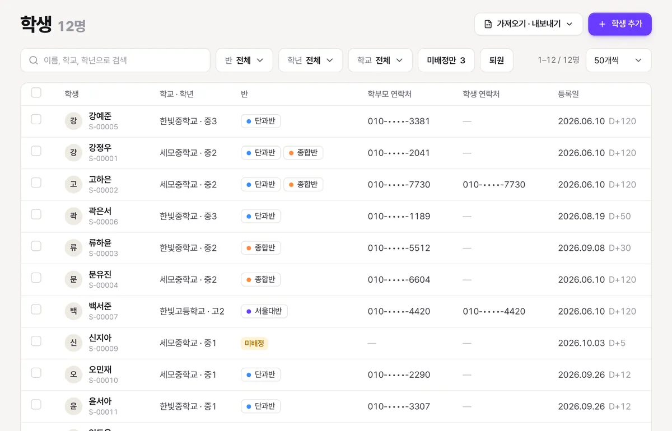Image resolution: width=672 pixels, height=431 pixels.
Task: Click parent phone 010-·····-1189
Action: [399, 216]
